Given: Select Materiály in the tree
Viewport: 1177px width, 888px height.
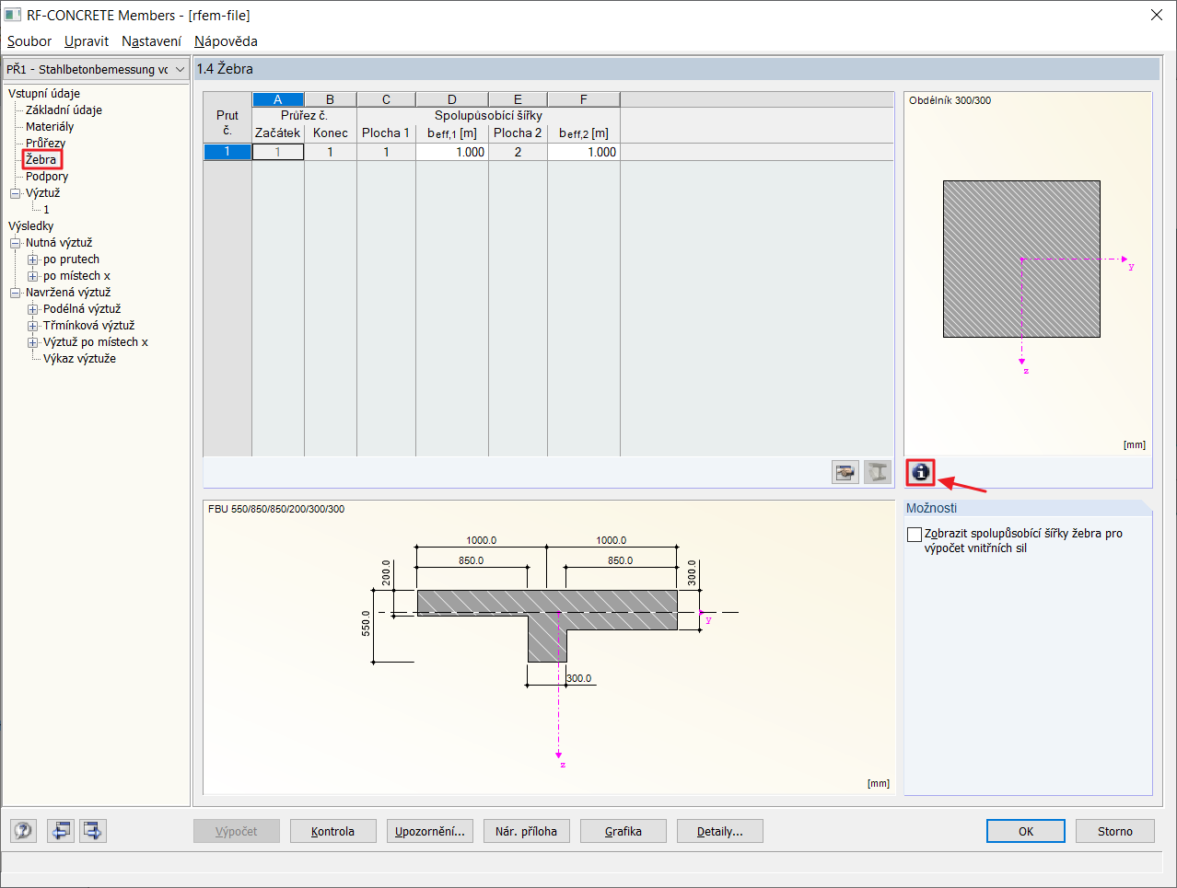Looking at the screenshot, I should 50,127.
